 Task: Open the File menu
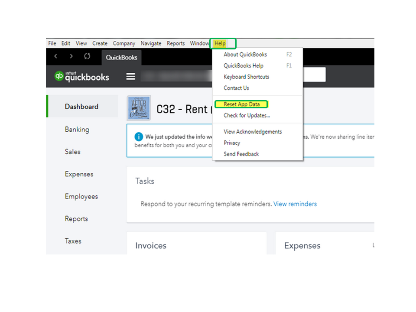click(52, 43)
